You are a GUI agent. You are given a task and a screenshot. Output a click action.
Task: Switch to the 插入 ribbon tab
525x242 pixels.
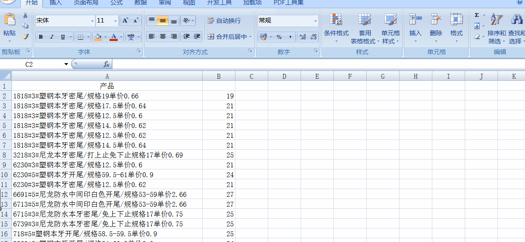click(x=55, y=3)
